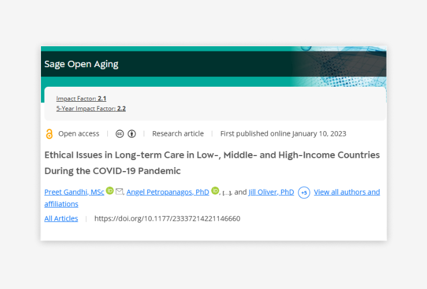
Task: Click the email envelope icon for Preet Gandhi
Action: tap(119, 191)
